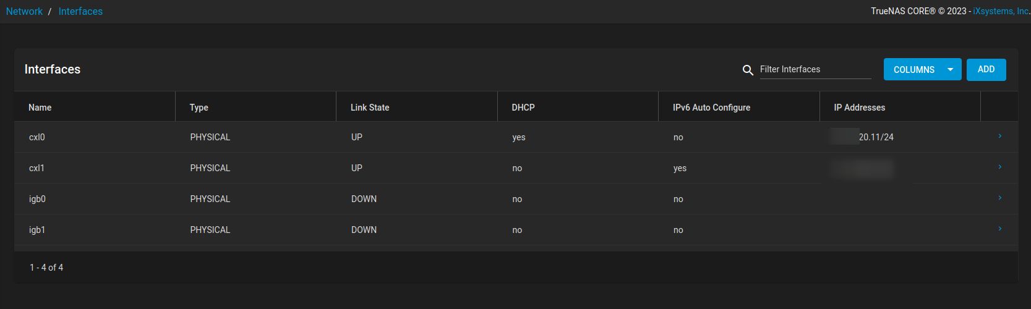Expand the cxl1 row chevron
The height and width of the screenshot is (309, 1031).
coord(999,167)
